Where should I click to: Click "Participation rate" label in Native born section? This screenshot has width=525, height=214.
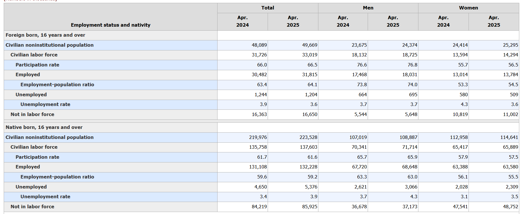pos(37,157)
